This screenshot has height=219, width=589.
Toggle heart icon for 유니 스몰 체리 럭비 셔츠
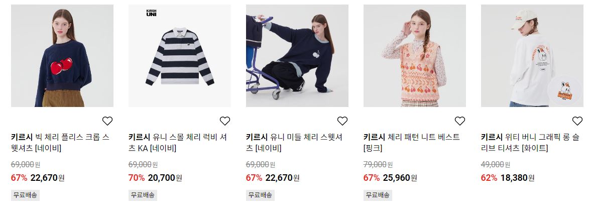point(225,121)
